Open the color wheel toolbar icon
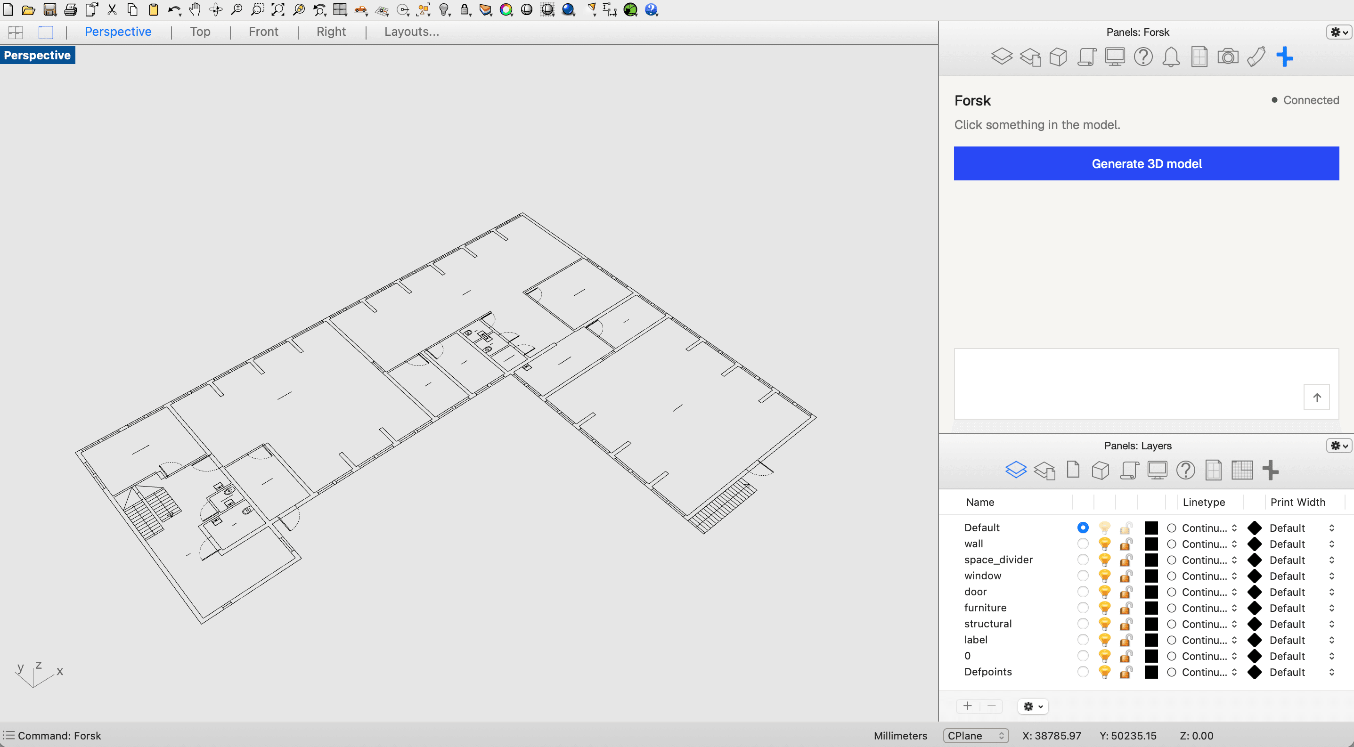The height and width of the screenshot is (747, 1354). pos(506,9)
